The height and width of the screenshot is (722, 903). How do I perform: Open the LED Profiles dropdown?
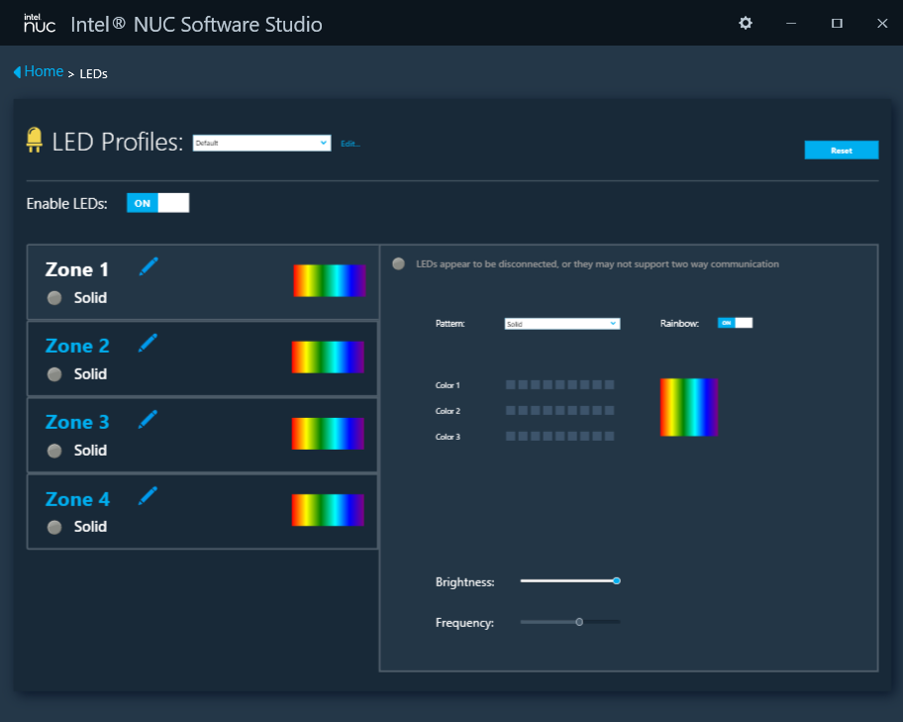point(262,143)
